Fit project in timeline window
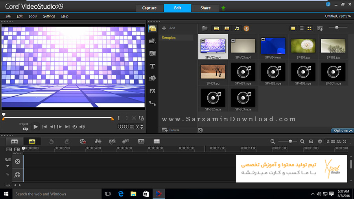 (311, 142)
